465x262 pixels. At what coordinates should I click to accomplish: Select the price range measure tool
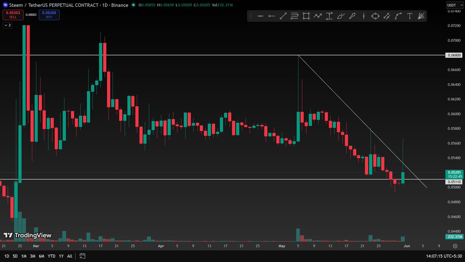click(329, 16)
